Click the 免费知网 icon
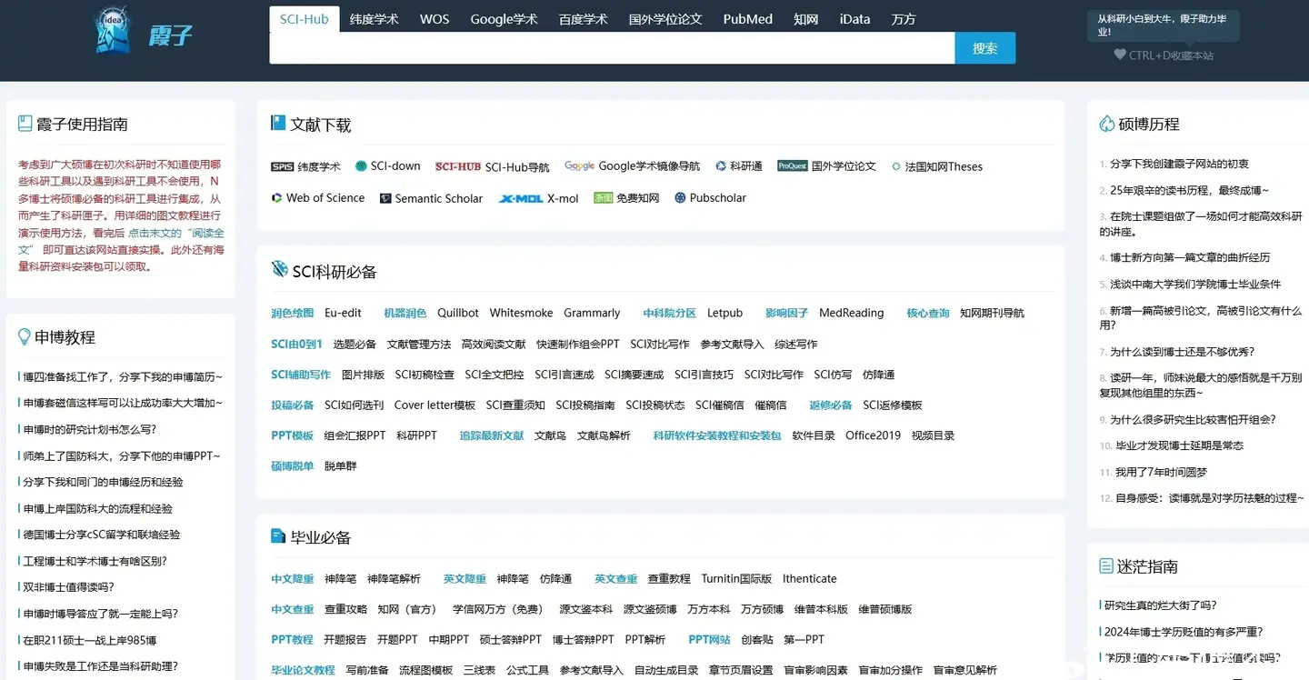 point(604,197)
